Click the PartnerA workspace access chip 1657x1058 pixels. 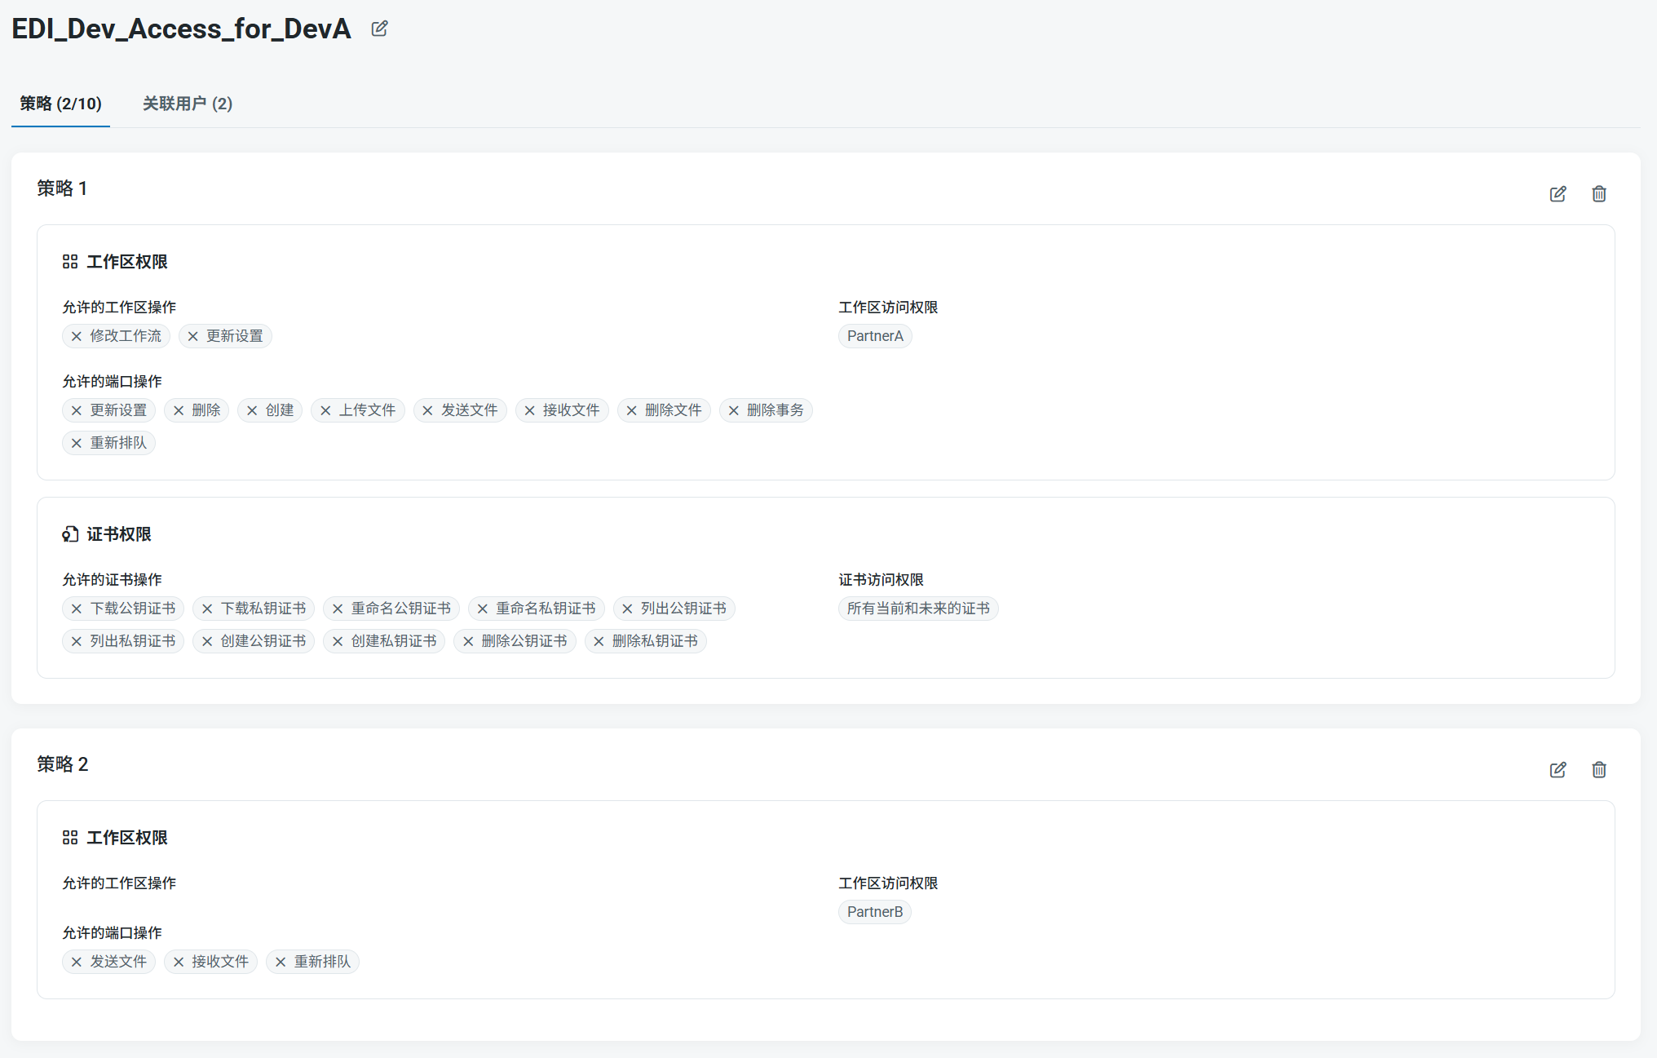click(874, 336)
